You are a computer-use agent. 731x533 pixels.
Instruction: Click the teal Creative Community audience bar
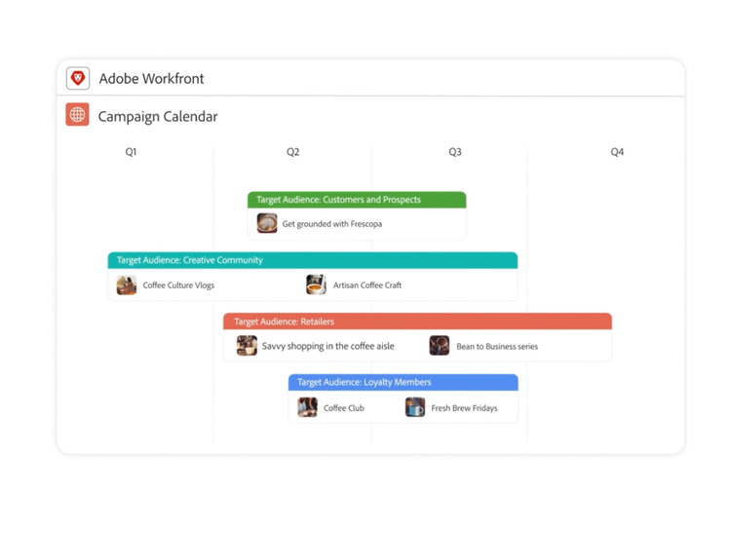pyautogui.click(x=312, y=260)
